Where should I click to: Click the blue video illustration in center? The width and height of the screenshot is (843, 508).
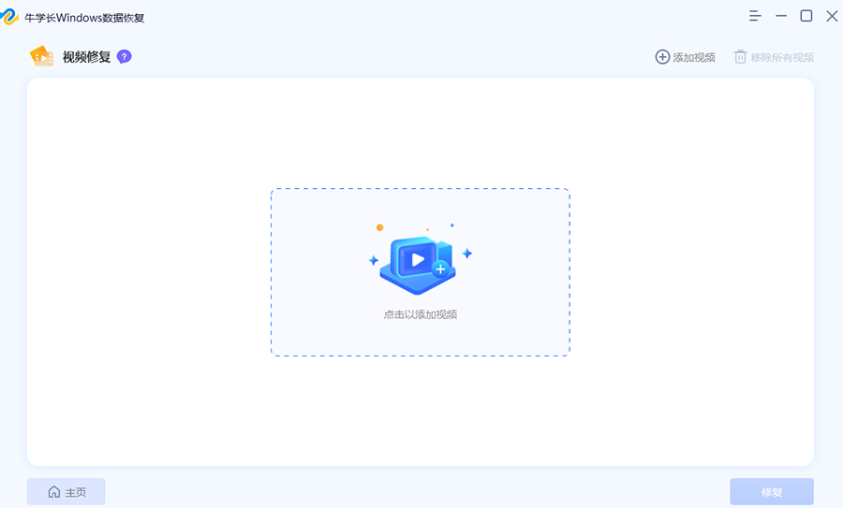[x=418, y=259]
